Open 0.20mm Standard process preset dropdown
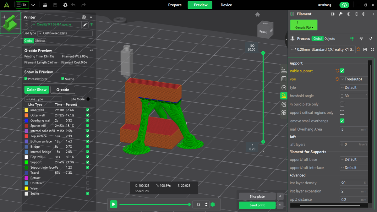 (x=323, y=49)
